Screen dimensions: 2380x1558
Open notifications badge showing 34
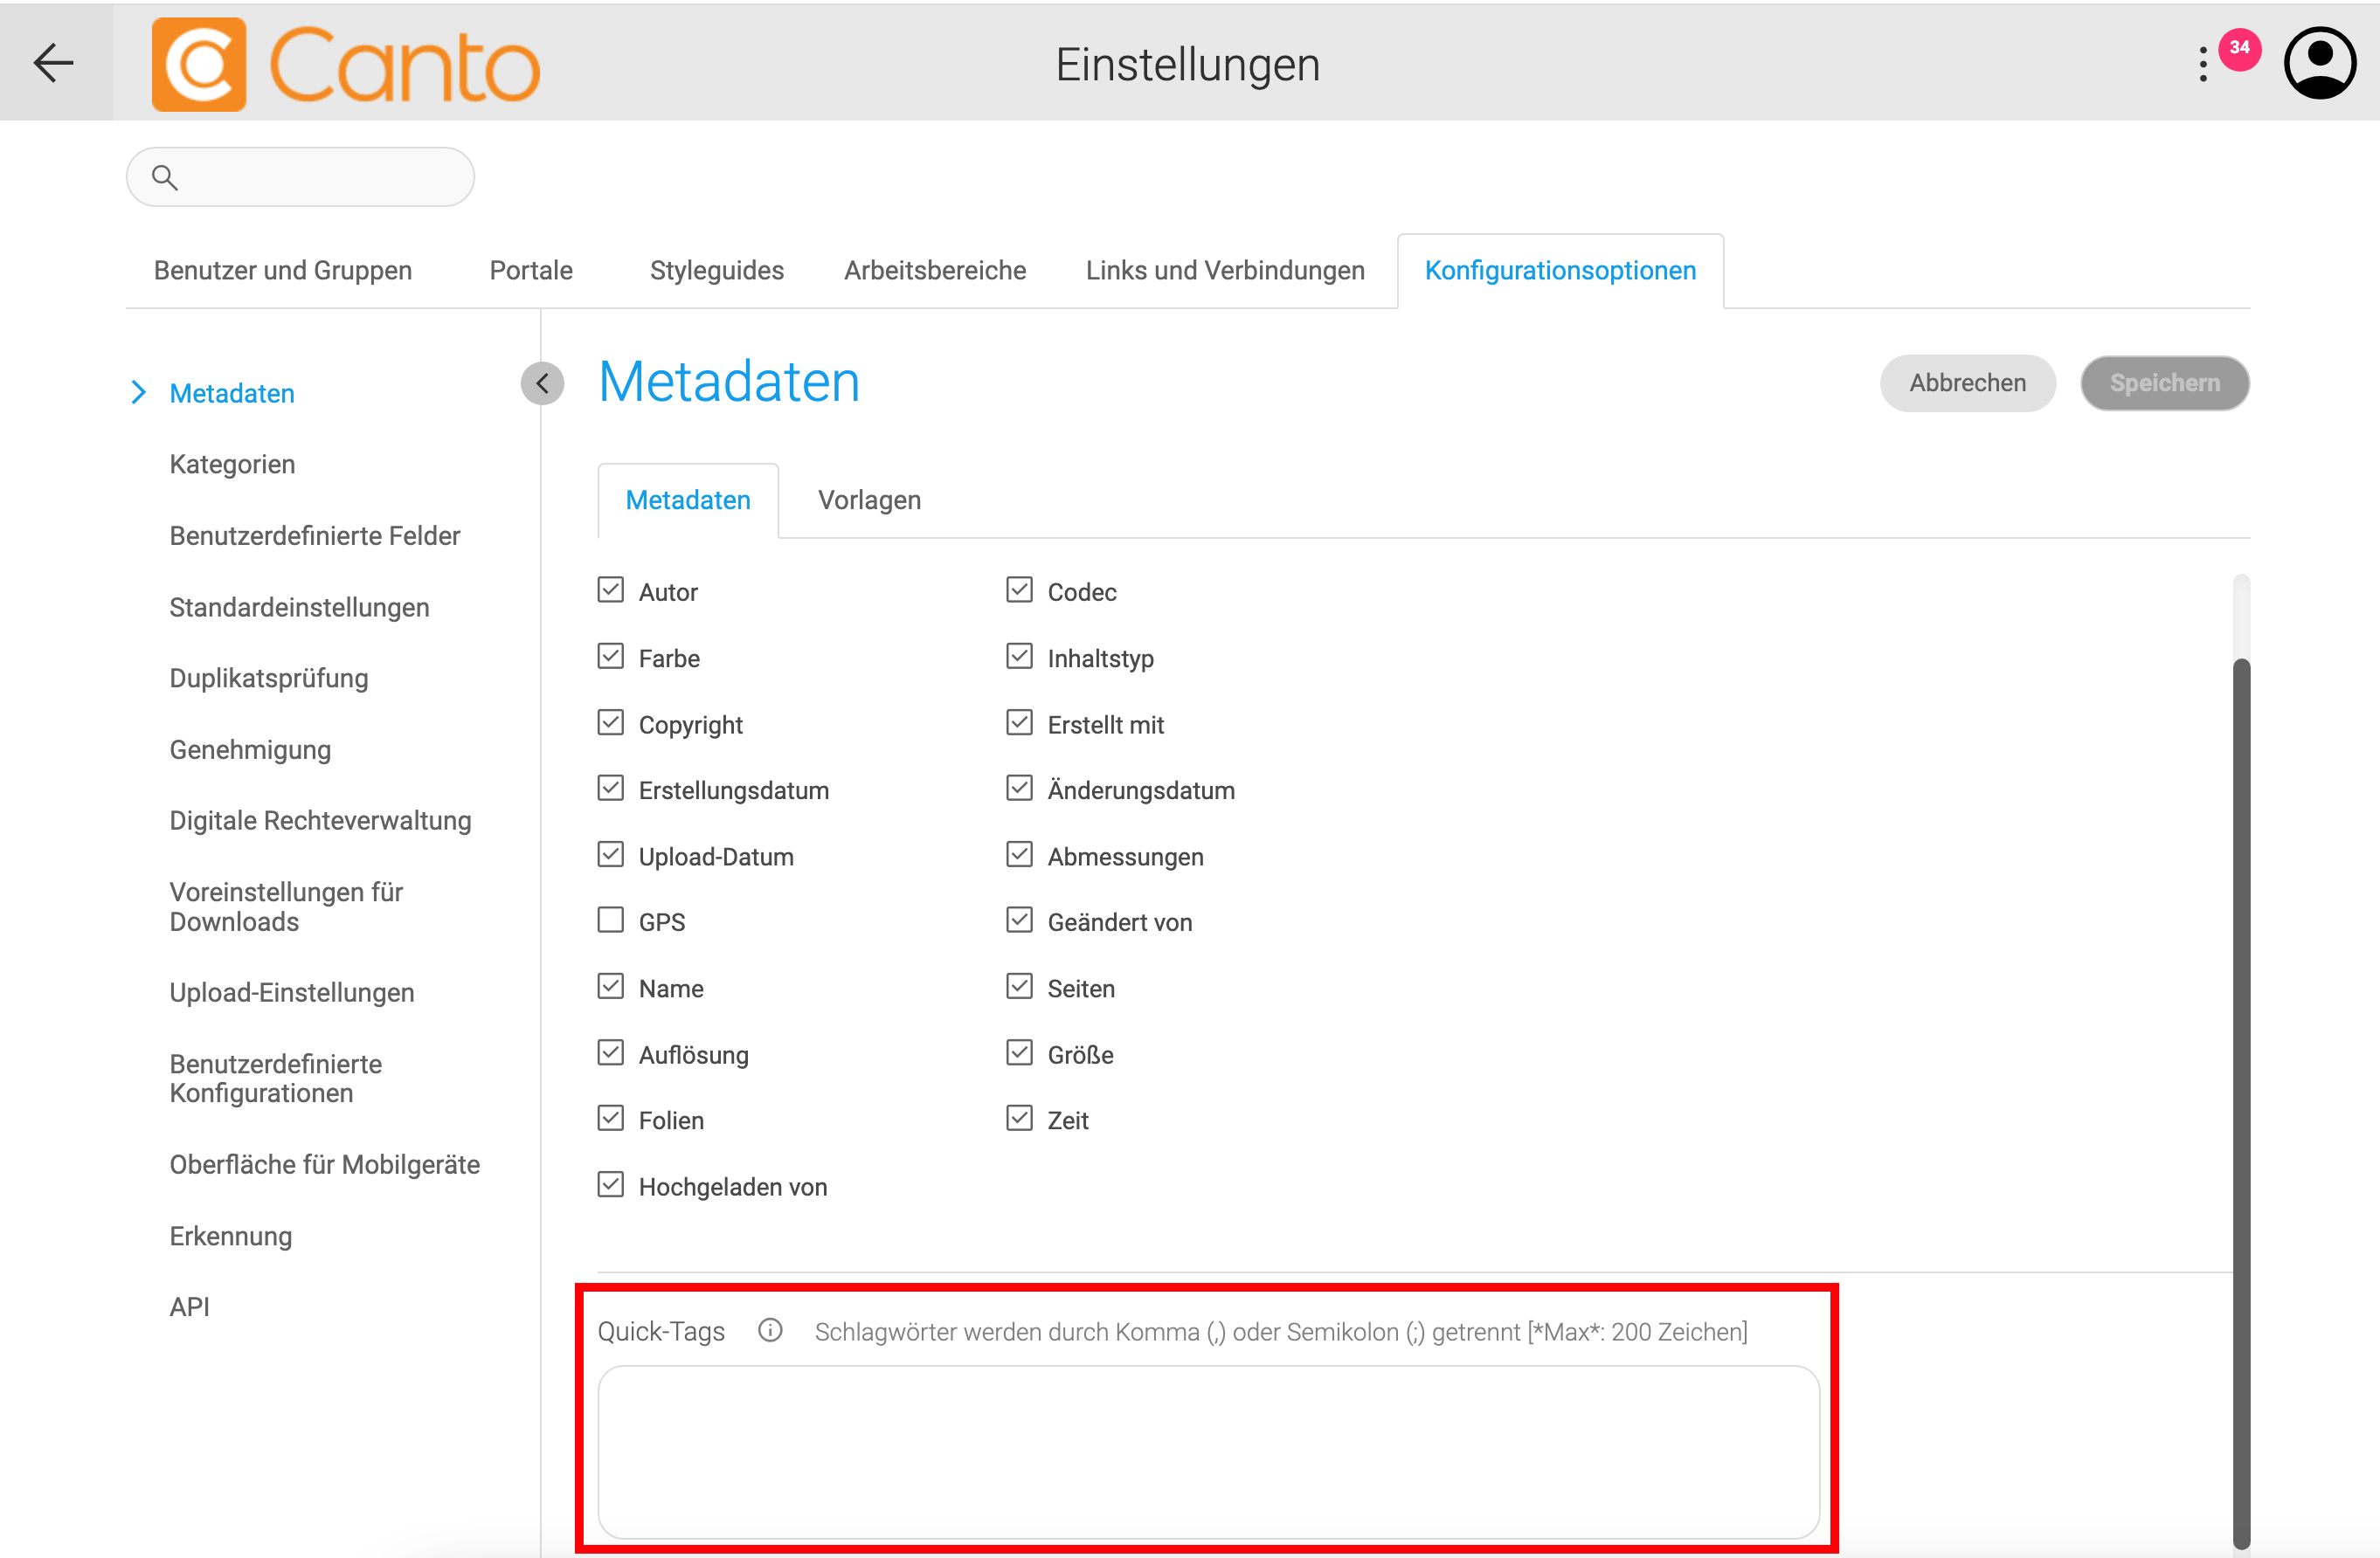[2239, 48]
